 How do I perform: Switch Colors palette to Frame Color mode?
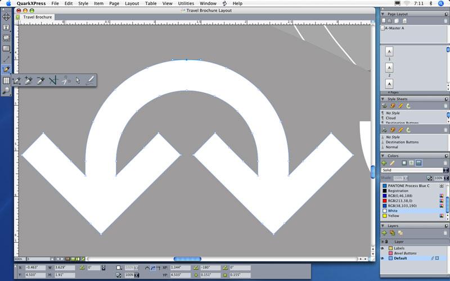404,163
